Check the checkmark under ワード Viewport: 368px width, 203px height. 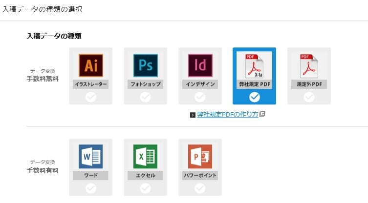(x=91, y=188)
